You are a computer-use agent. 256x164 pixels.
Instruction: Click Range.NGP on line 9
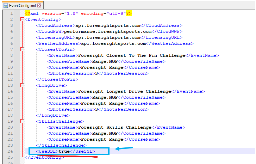[105, 61]
